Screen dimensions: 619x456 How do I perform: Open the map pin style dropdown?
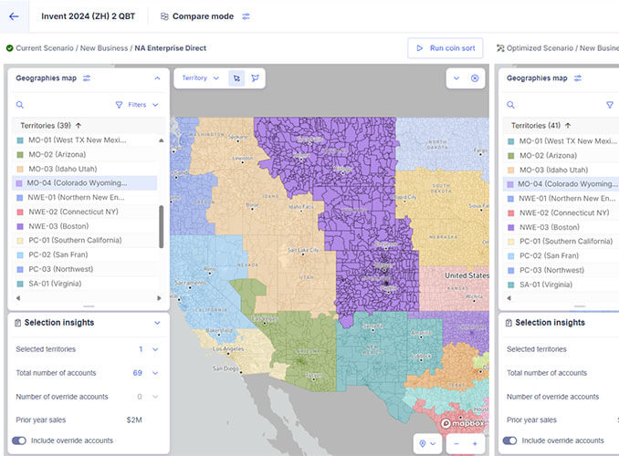coord(425,443)
